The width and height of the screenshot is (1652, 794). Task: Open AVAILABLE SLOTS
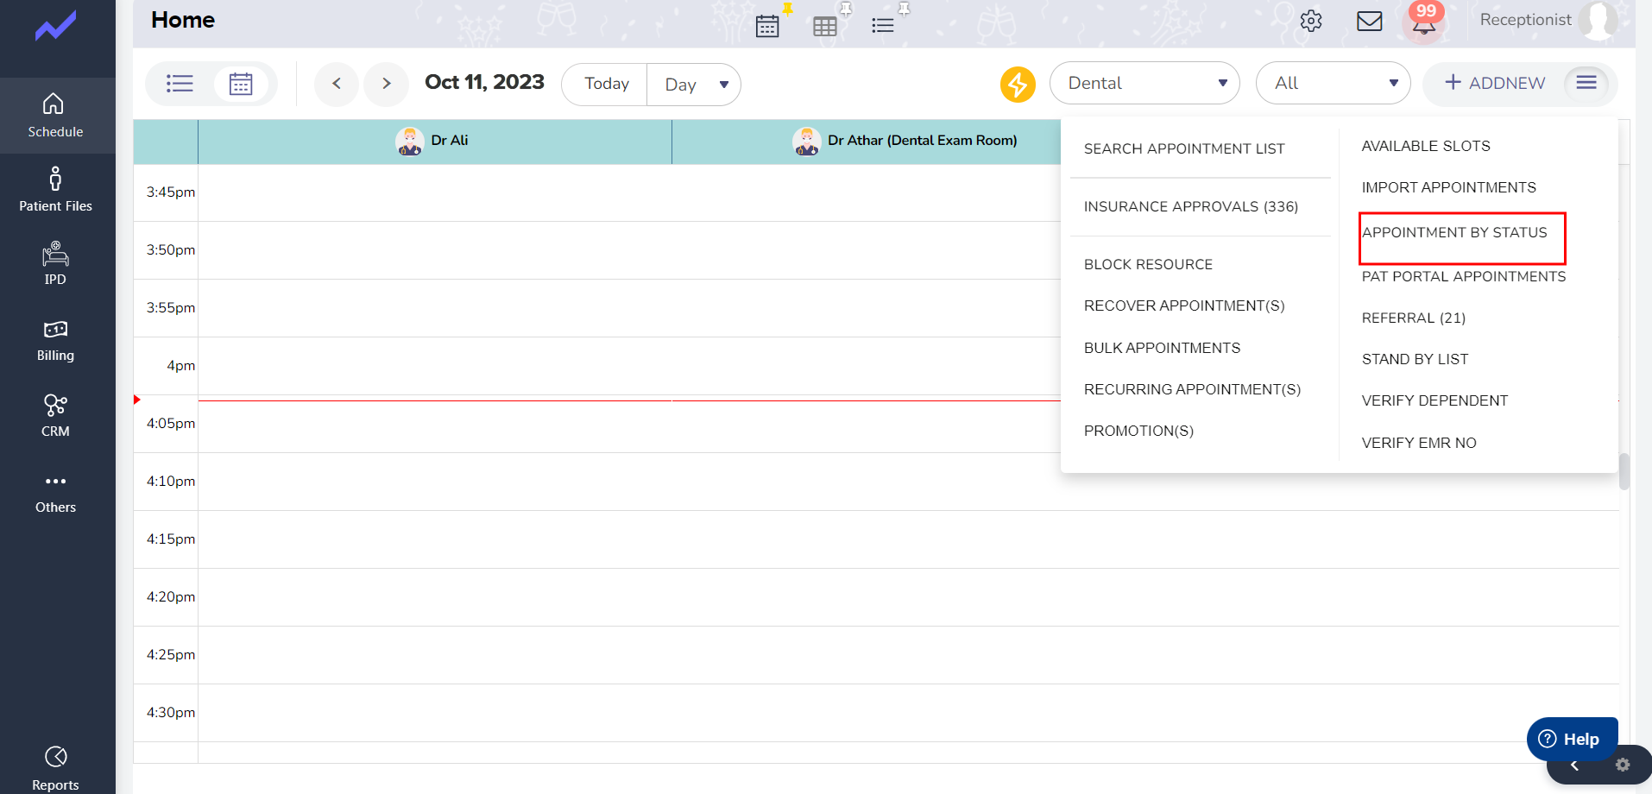[1426, 146]
